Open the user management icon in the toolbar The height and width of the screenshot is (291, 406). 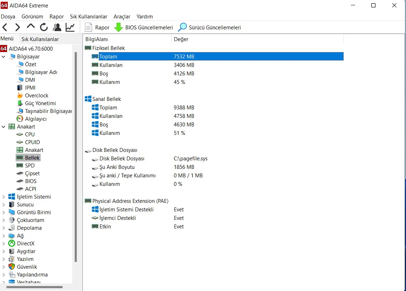coord(57,27)
